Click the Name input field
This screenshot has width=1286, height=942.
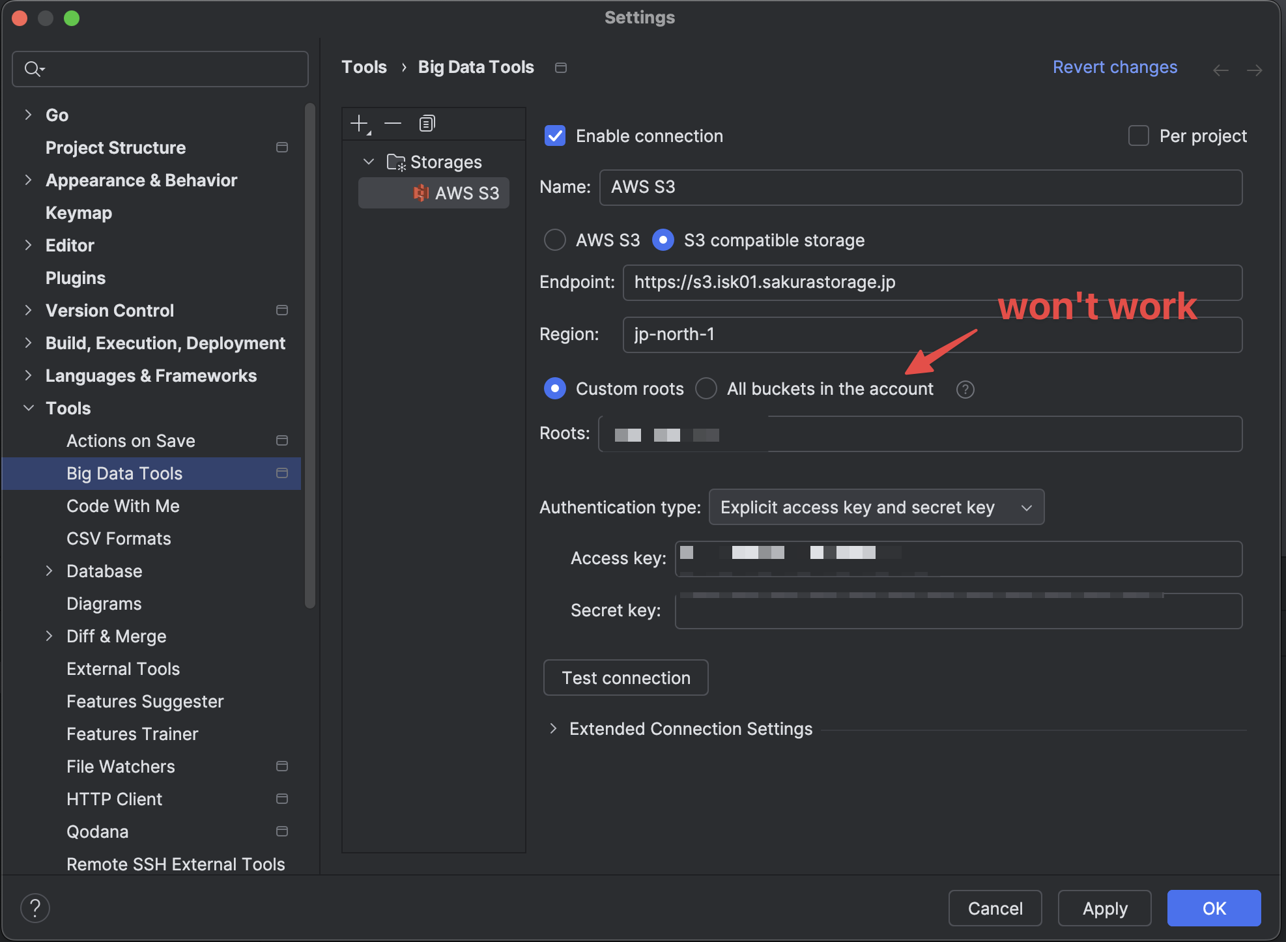(921, 188)
